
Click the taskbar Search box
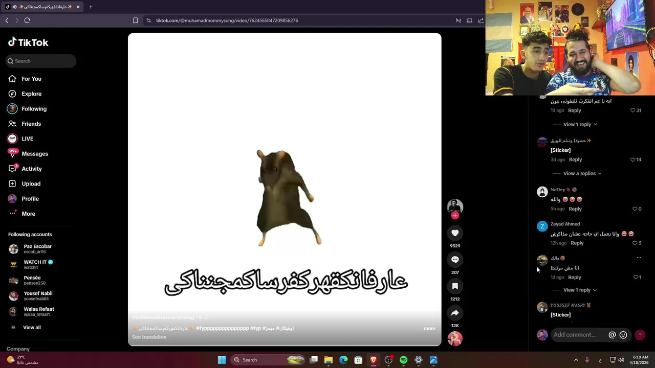[x=268, y=360]
